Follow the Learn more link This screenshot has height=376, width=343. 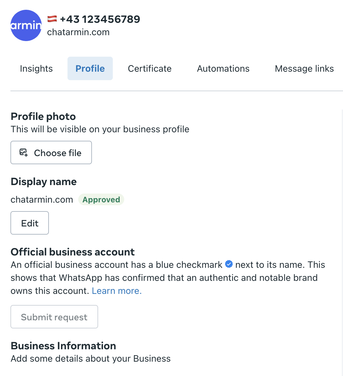point(117,291)
